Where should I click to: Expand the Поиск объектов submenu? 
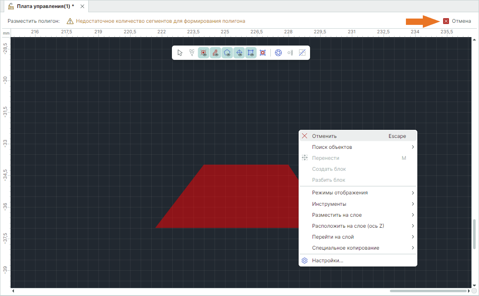click(x=332, y=147)
